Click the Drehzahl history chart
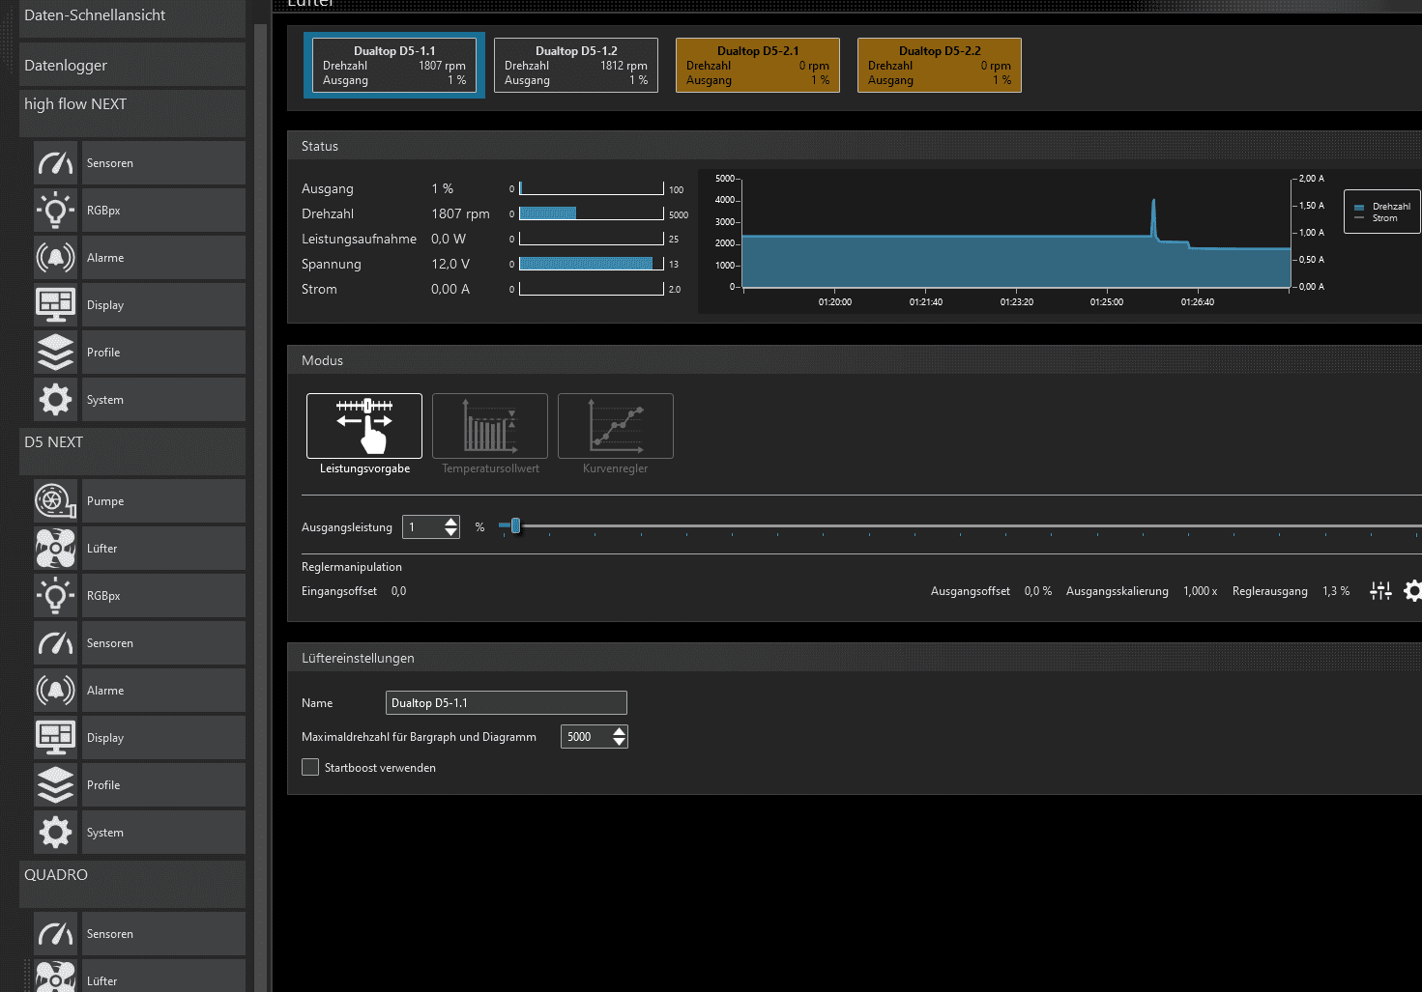The height and width of the screenshot is (992, 1422). pos(1016,233)
